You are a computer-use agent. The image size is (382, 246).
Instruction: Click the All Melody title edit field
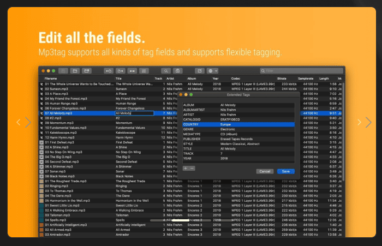(134, 113)
